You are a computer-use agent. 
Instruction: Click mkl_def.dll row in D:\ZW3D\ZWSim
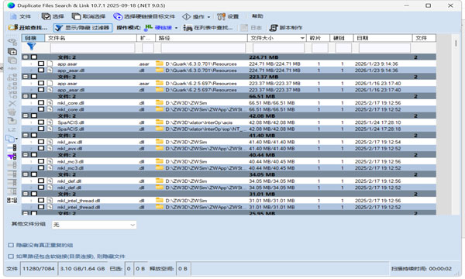tap(229, 181)
